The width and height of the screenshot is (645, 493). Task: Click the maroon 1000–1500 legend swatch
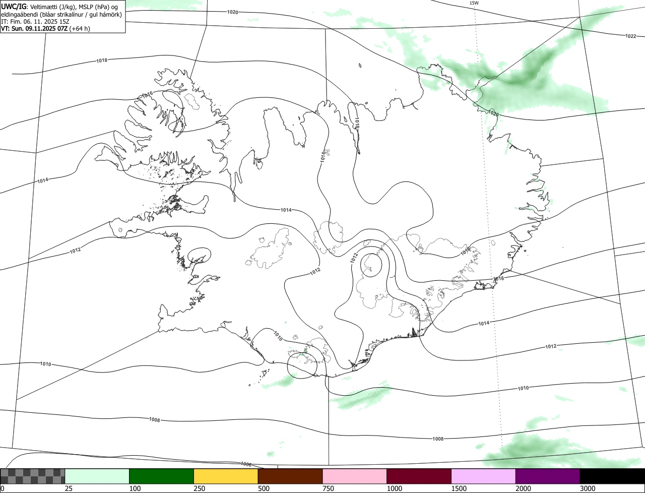click(419, 476)
